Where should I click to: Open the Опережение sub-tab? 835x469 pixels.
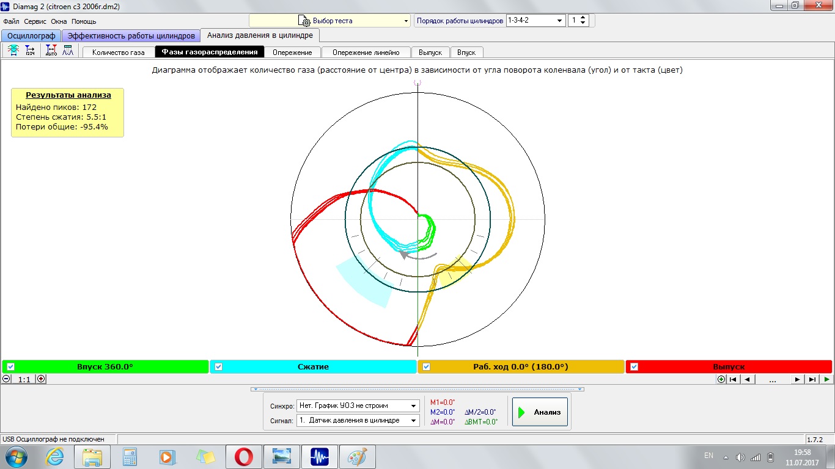click(x=292, y=52)
